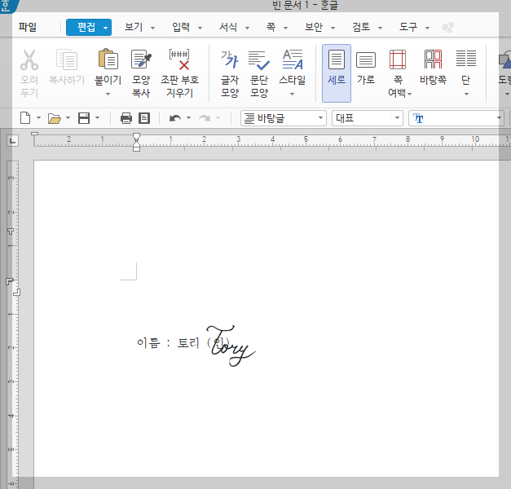This screenshot has width=511, height=489.
Task: Create a new document with blank page icon
Action: pos(25,118)
